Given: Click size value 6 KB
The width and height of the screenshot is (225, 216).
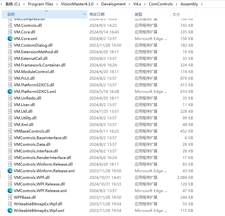Looking at the screenshot, I should pos(189,138).
